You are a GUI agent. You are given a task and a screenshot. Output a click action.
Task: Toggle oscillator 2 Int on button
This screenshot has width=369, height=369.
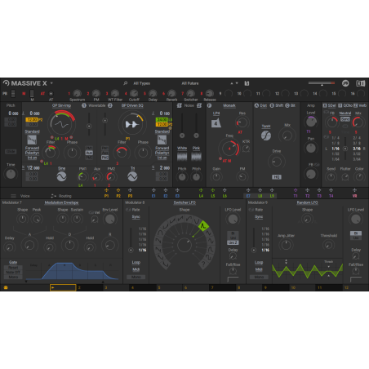point(162,158)
